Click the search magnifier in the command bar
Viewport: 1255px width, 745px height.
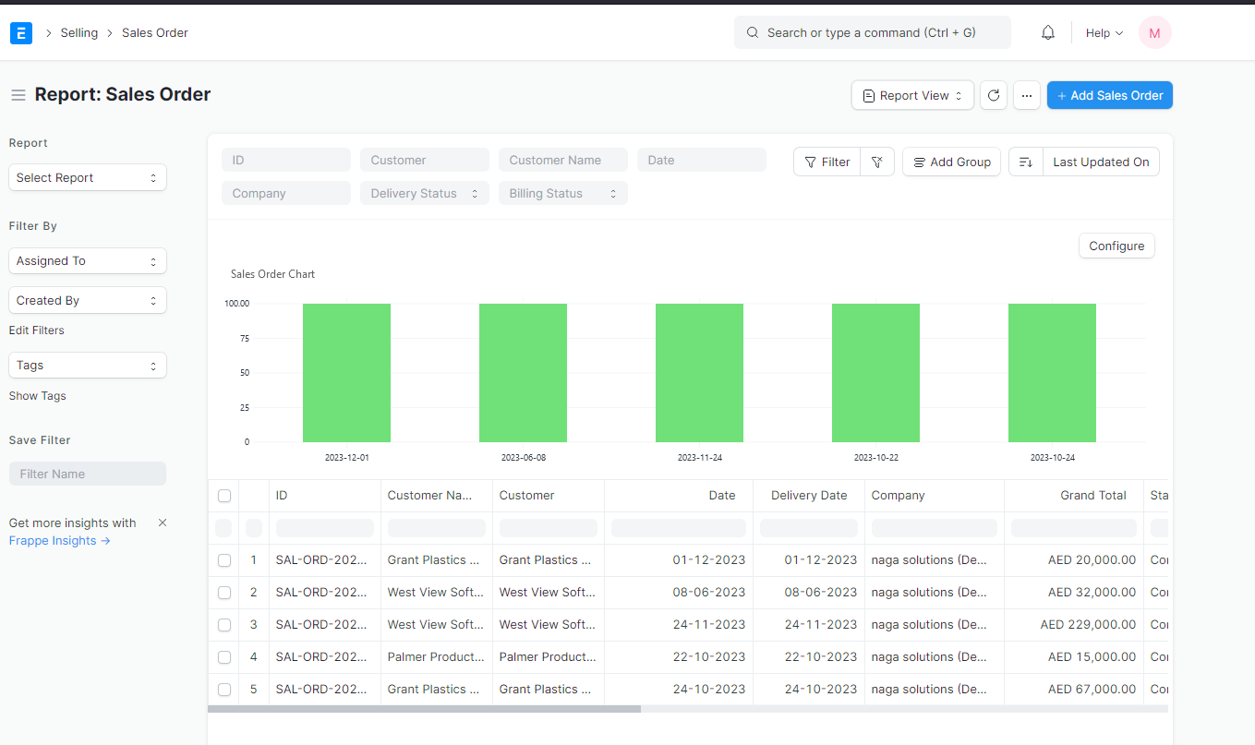click(752, 32)
